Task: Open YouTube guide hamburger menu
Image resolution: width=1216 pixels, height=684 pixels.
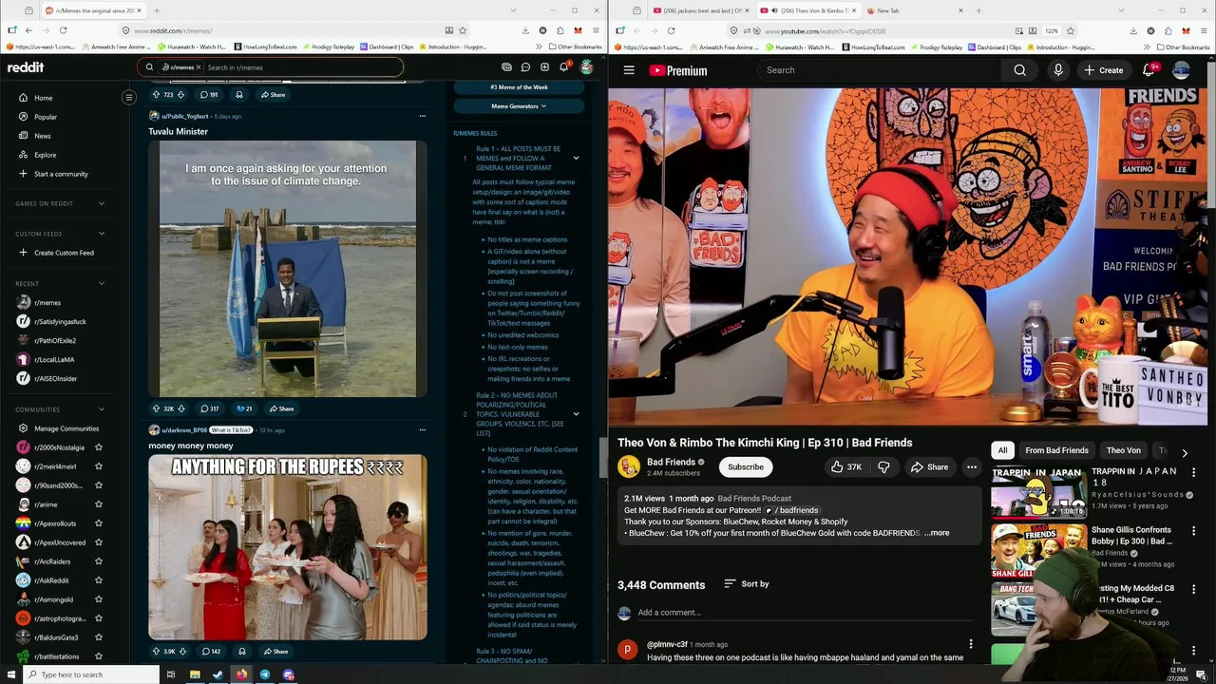Action: click(x=629, y=70)
